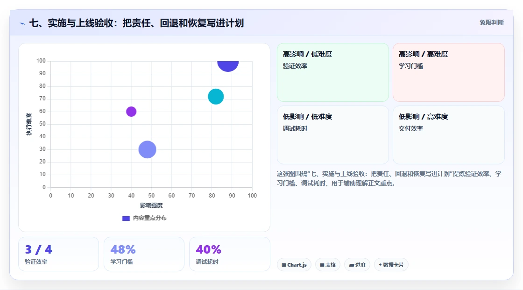Image resolution: width=523 pixels, height=290 pixels.
Task: Open the 高影响 / 高难度 quadrant card
Action: 449,72
